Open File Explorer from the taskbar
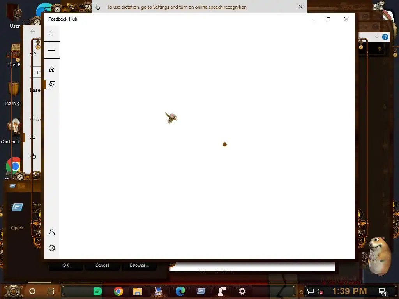The height and width of the screenshot is (299, 399). click(138, 291)
